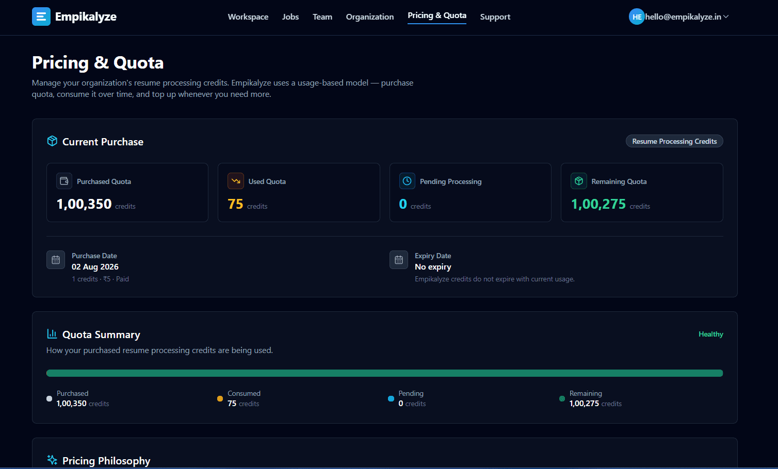This screenshot has width=778, height=469.
Task: Click the Remaining 1,00,275 credits legend value
Action: (595, 404)
